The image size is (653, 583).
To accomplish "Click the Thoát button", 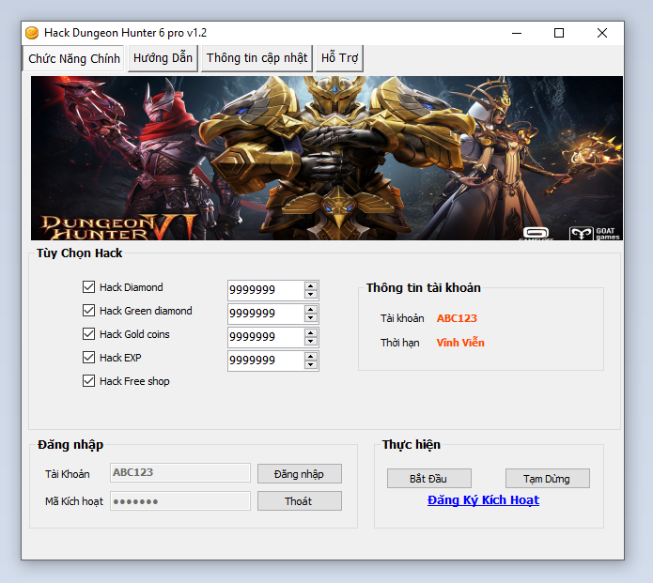I will [x=299, y=501].
